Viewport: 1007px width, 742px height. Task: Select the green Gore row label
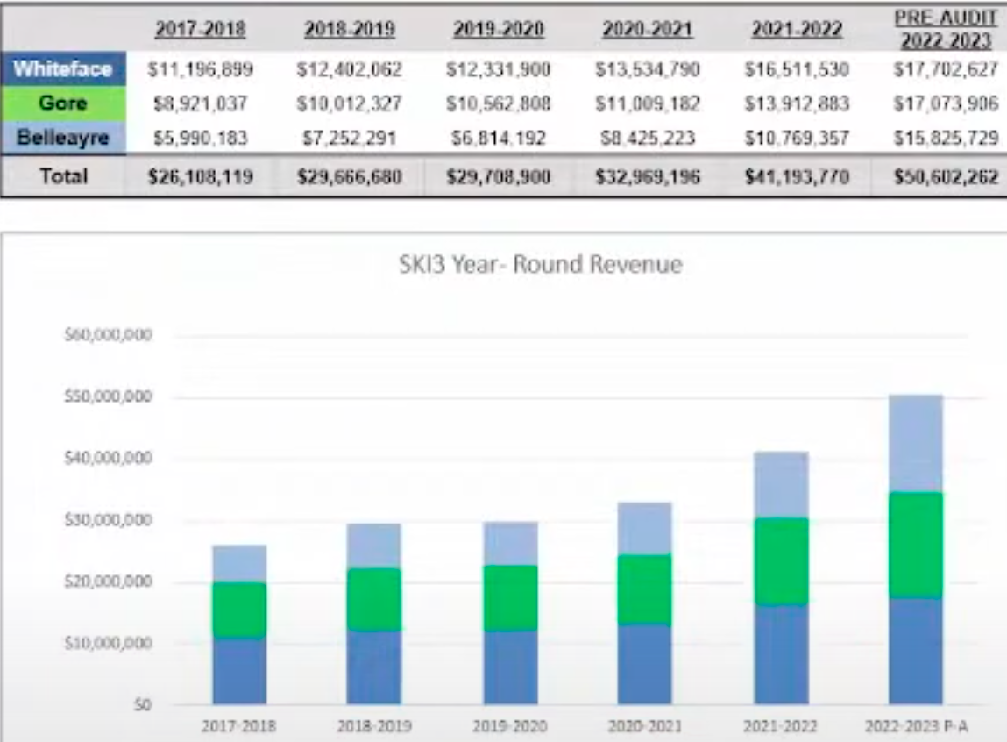(x=64, y=103)
